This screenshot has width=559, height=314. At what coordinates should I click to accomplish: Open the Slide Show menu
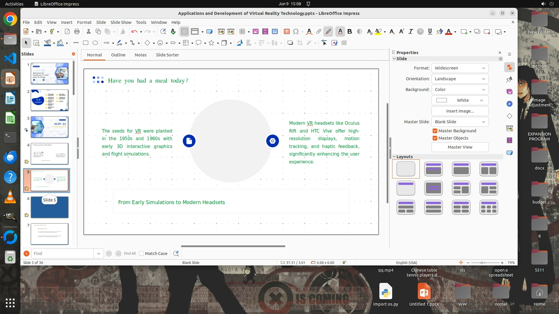(x=121, y=22)
